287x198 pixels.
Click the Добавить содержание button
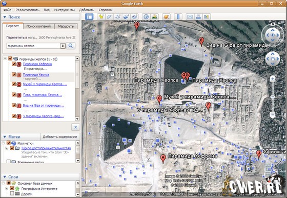coord(59,137)
